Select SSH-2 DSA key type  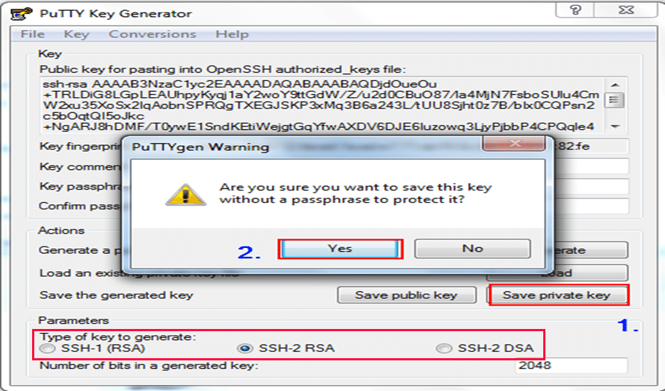click(x=443, y=349)
